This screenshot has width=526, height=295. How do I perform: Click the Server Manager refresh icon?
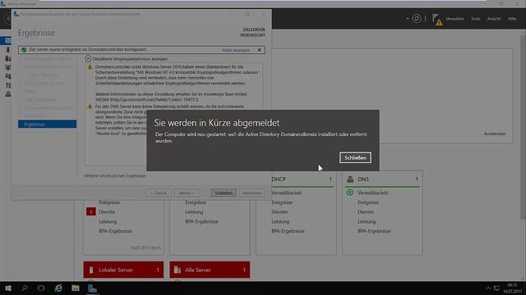pyautogui.click(x=417, y=18)
